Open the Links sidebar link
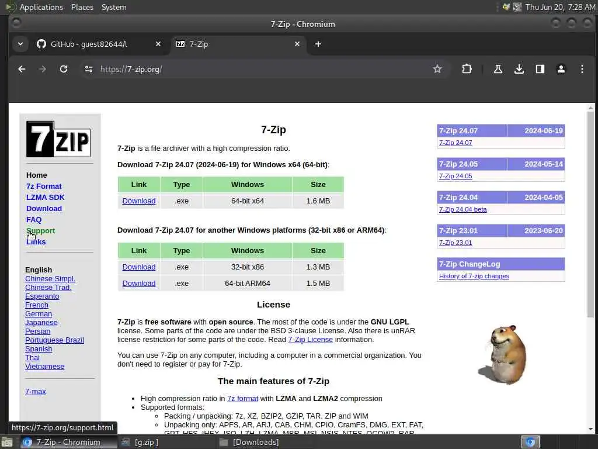 pyautogui.click(x=36, y=241)
